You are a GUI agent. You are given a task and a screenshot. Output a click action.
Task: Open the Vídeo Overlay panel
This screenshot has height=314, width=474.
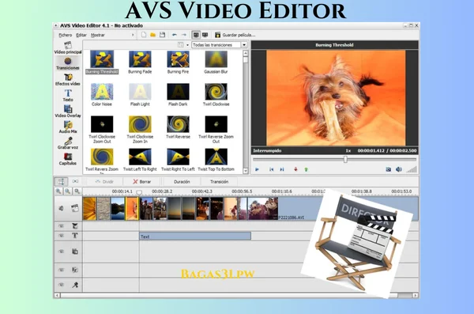(68, 112)
